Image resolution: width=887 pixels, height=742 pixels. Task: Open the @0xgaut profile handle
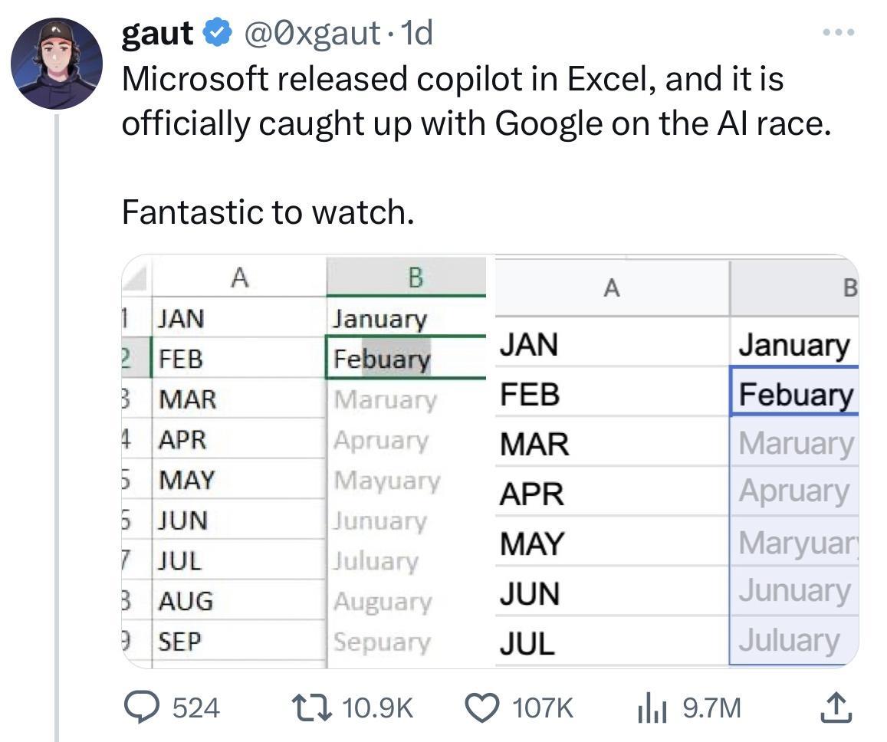coord(316,33)
